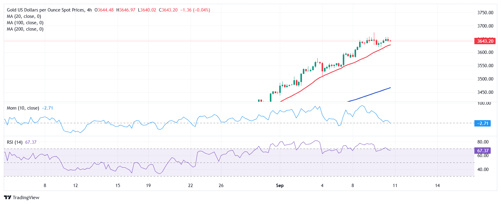
Task: Click the 14 date label on the time axis
Action: point(437,186)
